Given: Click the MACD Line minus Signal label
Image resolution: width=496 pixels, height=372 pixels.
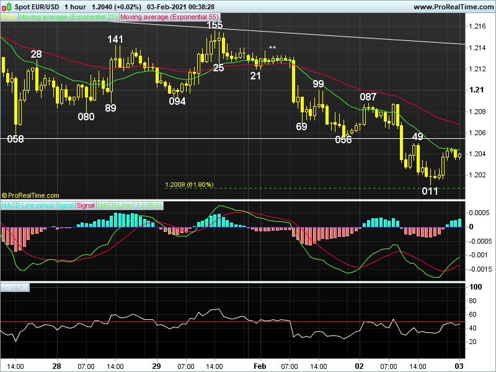Looking at the screenshot, I should point(37,205).
